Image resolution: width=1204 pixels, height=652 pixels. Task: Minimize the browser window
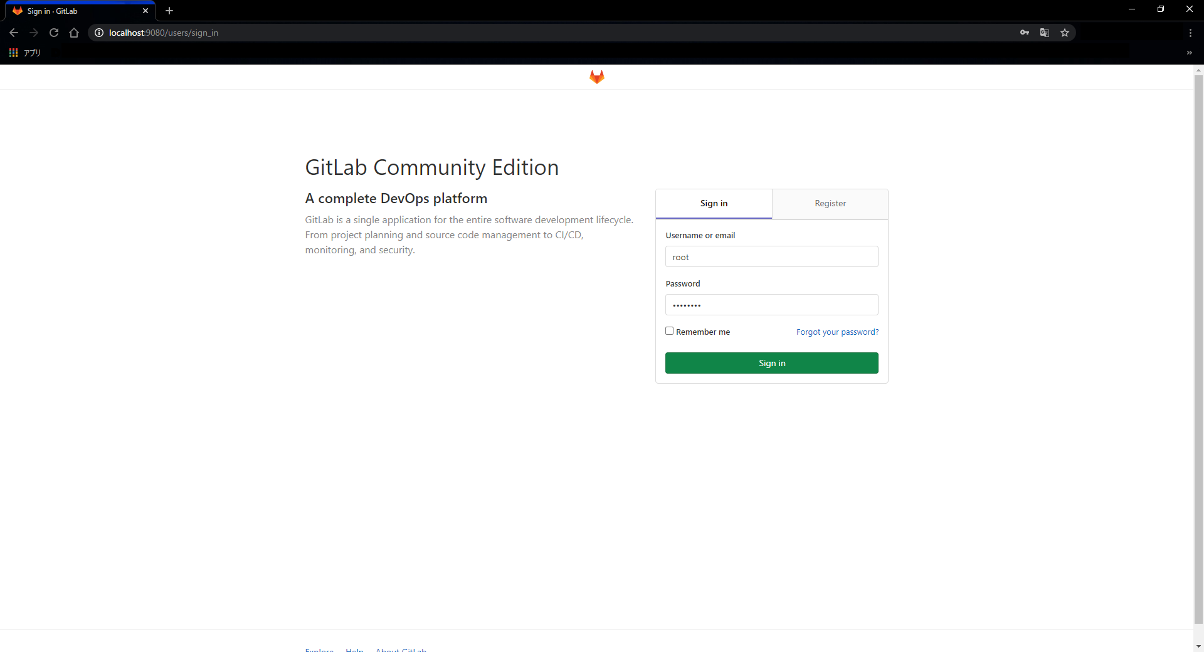[1132, 9]
